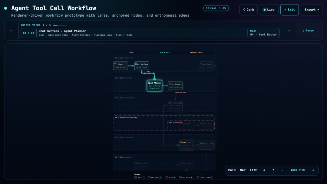Click the Policy legend swatch

(167, 178)
